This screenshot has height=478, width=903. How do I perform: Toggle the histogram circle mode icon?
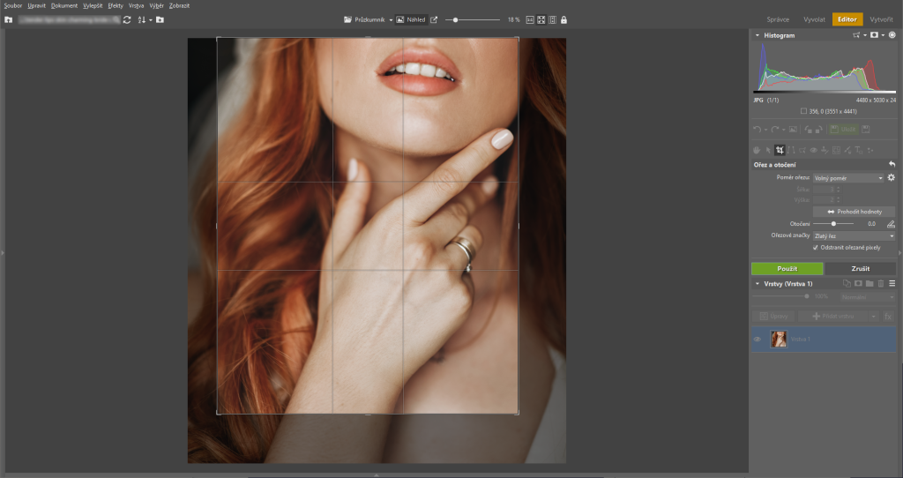(892, 35)
